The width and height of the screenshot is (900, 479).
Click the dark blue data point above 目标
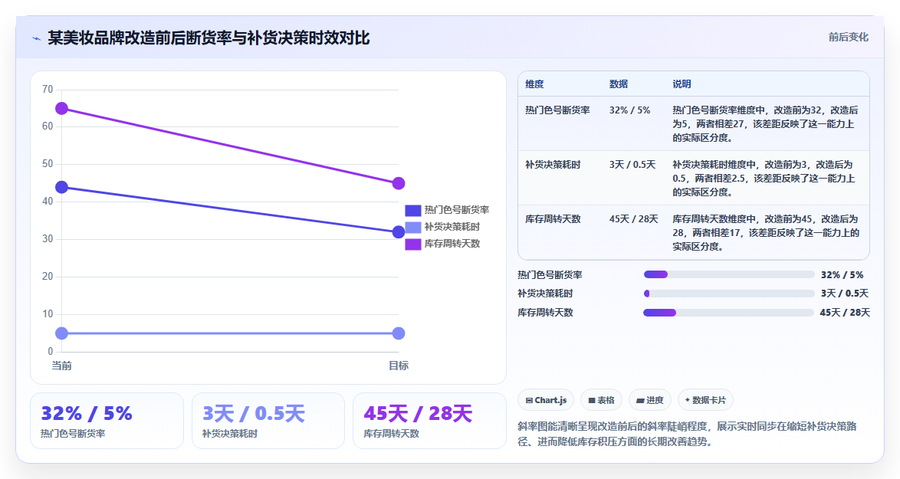click(x=399, y=232)
